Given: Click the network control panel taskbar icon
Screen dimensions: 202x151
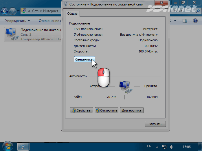Looking at the screenshot, I should (x=23, y=146).
